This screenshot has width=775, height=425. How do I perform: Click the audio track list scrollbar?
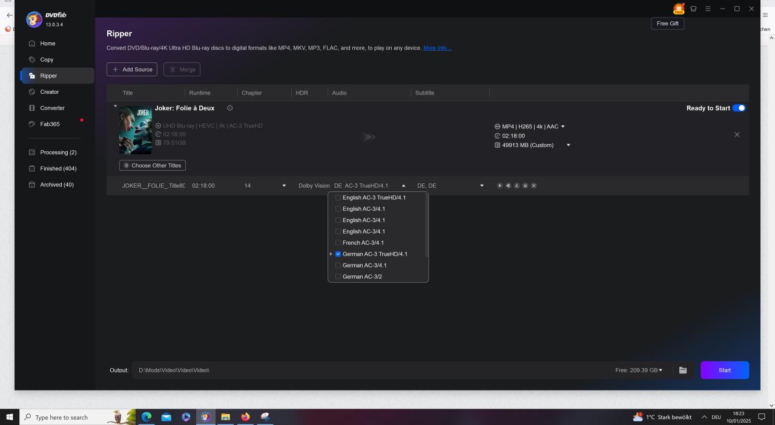click(427, 225)
